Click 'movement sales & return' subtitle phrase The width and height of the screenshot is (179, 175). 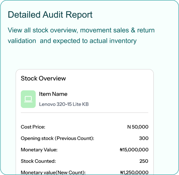point(117,30)
